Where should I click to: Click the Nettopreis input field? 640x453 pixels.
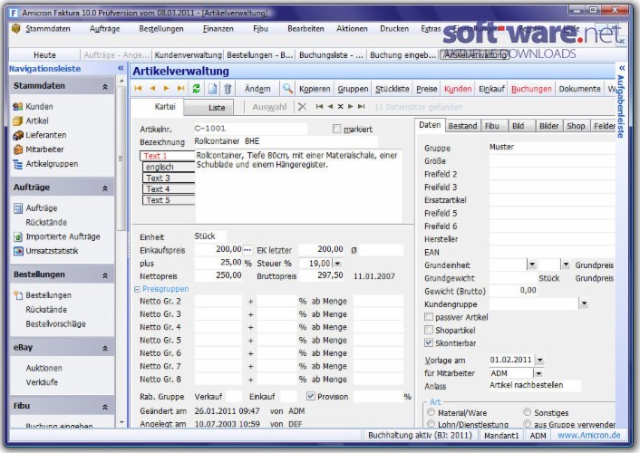[218, 275]
